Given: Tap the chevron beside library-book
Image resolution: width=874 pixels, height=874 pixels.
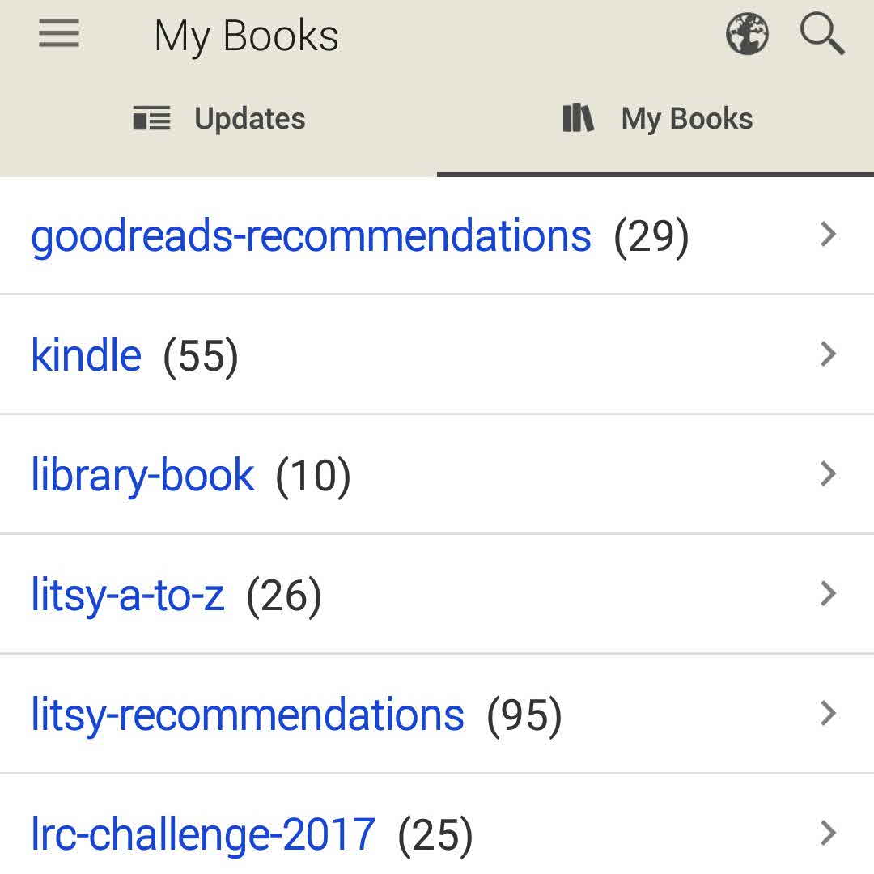Looking at the screenshot, I should [x=827, y=474].
